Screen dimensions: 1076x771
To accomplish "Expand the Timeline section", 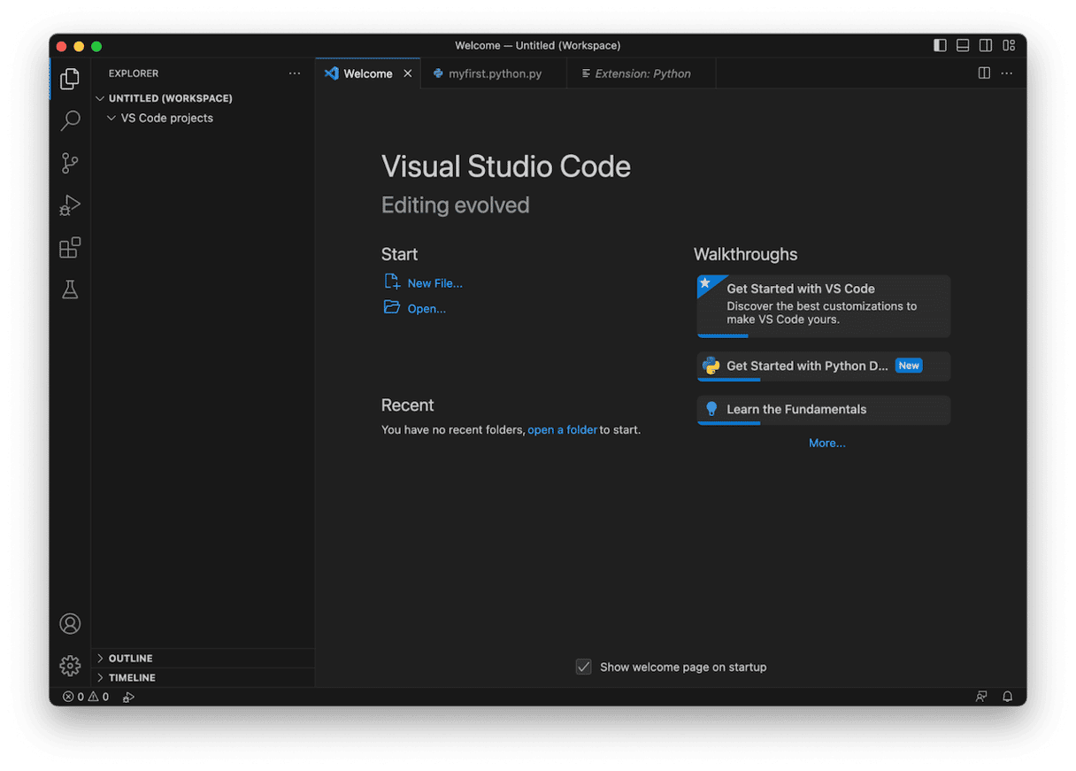I will [132, 678].
